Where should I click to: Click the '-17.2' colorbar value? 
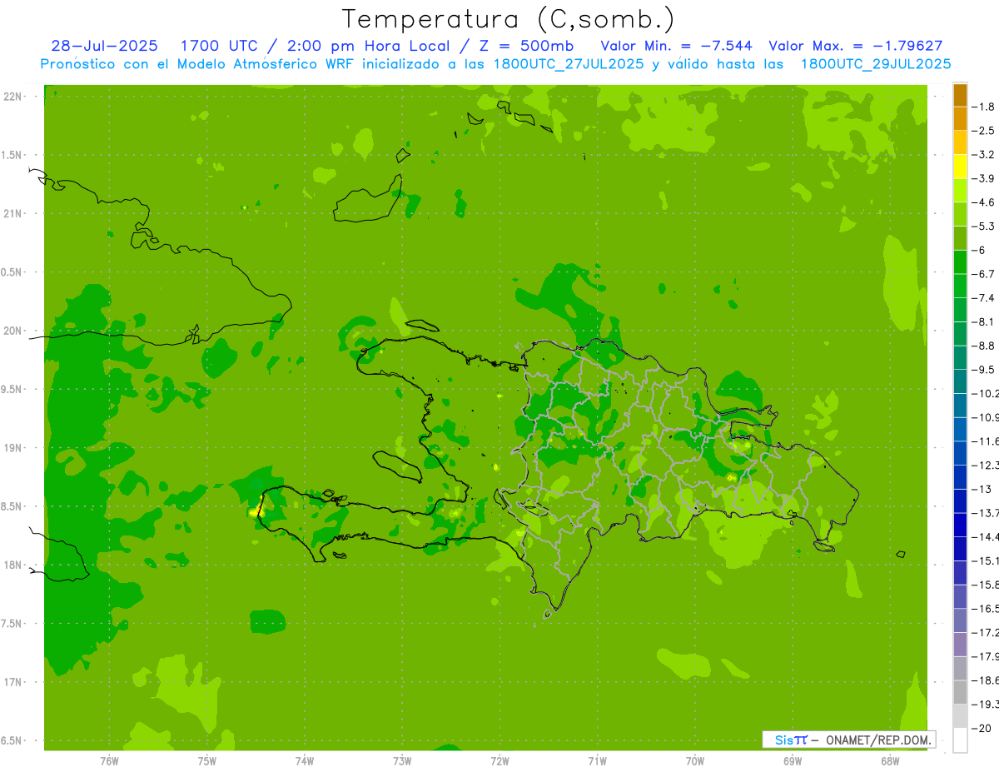(x=987, y=633)
